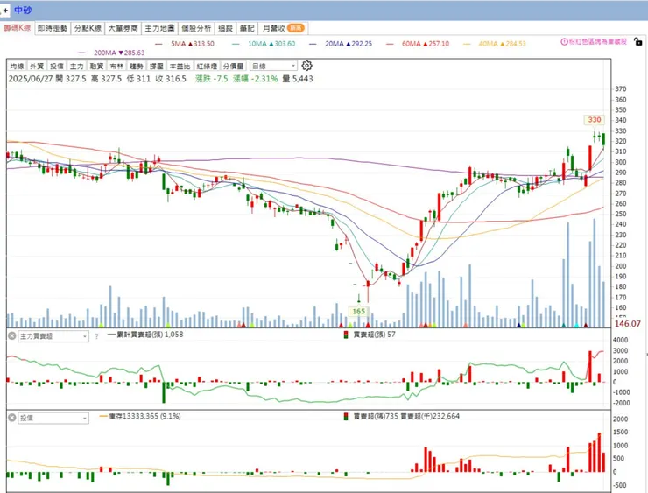Toggle the 撐壓 overlay button
648x493 pixels.
(156, 67)
